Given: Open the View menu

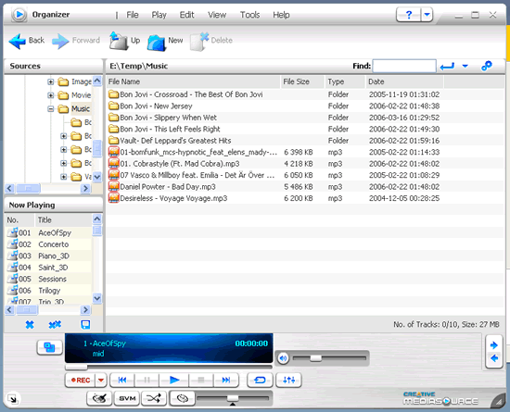Looking at the screenshot, I should [x=217, y=15].
